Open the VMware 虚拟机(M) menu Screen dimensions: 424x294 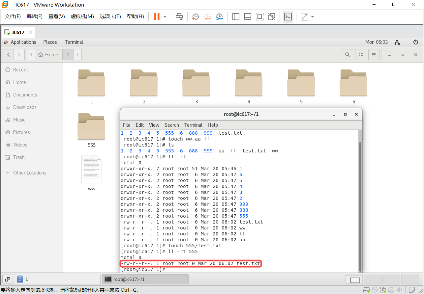[x=82, y=16]
